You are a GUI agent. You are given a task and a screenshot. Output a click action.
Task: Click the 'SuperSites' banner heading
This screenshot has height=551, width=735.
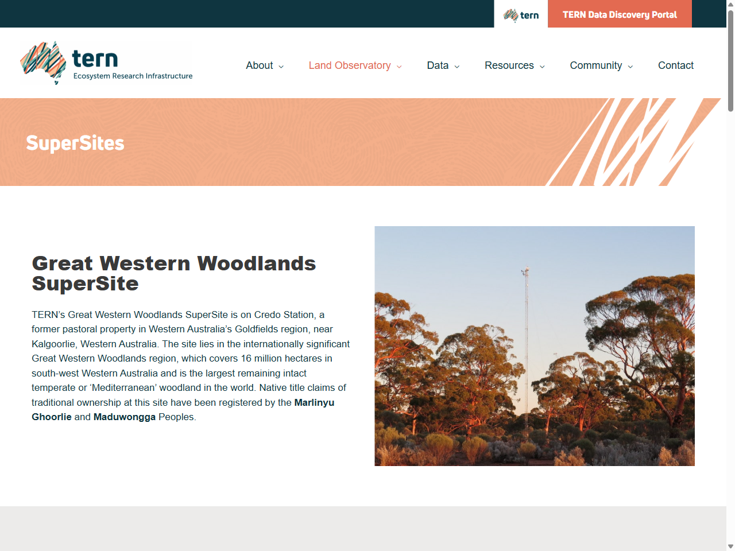point(75,143)
